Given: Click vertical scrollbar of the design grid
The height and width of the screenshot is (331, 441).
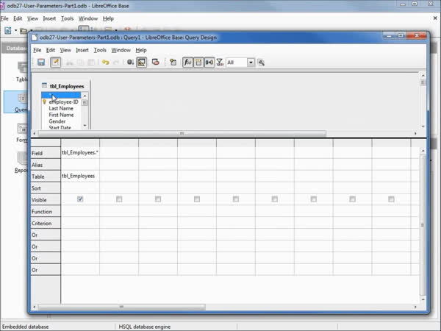Looking at the screenshot, I should [x=423, y=225].
